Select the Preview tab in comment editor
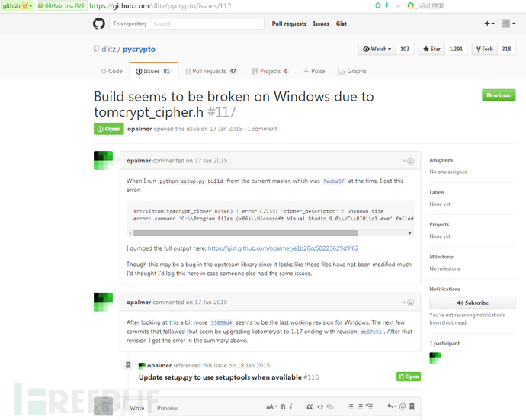 tap(167, 409)
